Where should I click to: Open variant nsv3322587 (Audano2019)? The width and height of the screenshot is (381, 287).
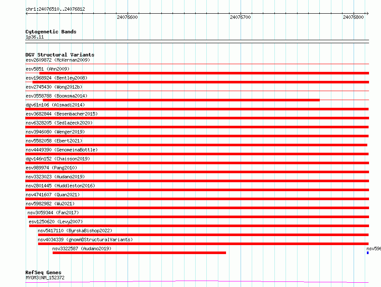click(82, 249)
